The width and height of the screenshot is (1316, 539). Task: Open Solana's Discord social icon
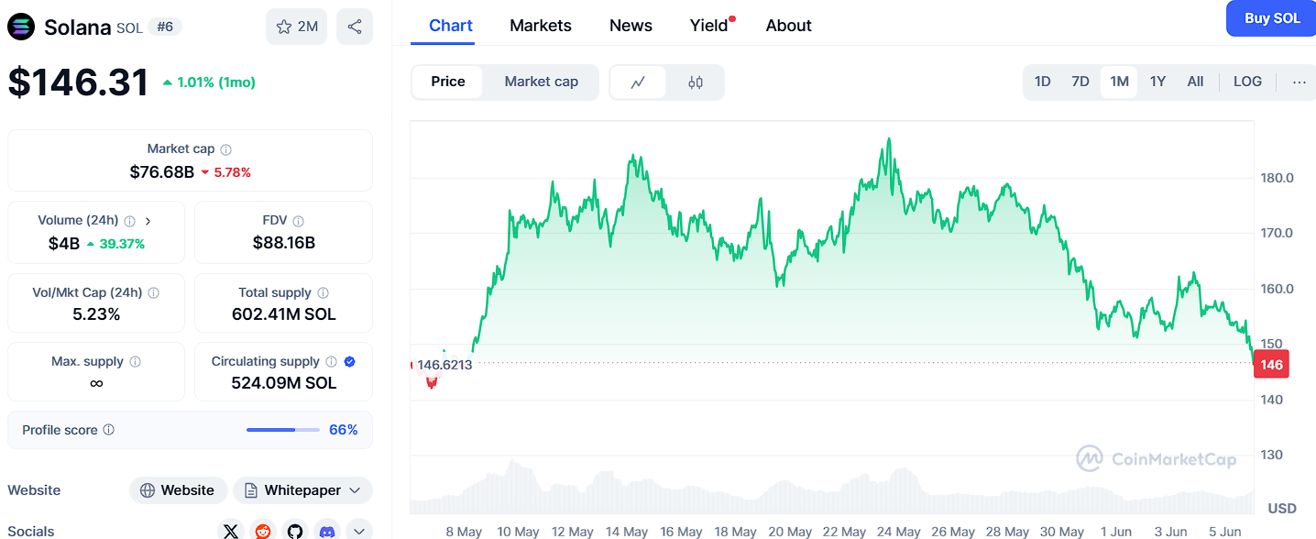(326, 531)
